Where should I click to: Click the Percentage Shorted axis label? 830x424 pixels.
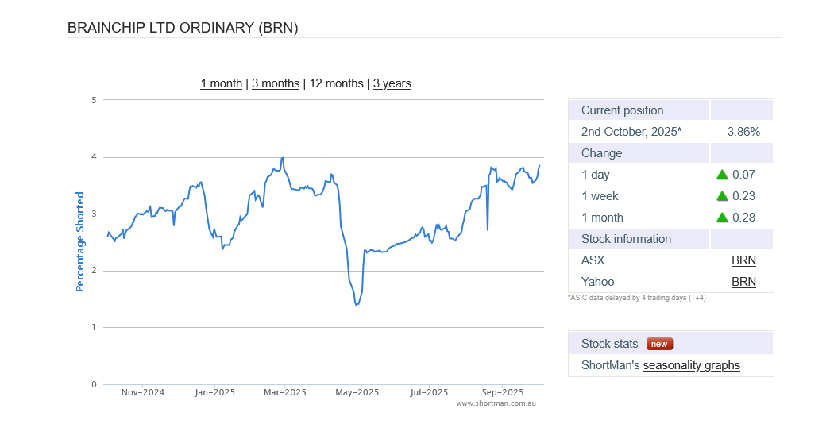79,241
